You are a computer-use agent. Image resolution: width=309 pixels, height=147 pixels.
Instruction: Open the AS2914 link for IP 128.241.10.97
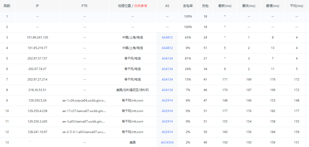pos(167,132)
